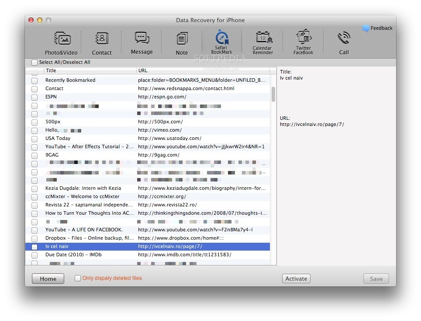The height and width of the screenshot is (321, 421).
Task: Enable Only display deleted files option
Action: (x=78, y=278)
